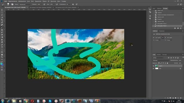This screenshot has width=184, height=103.
Task: Select the Слой 1 layer thumbnail
Action: tap(157, 66)
